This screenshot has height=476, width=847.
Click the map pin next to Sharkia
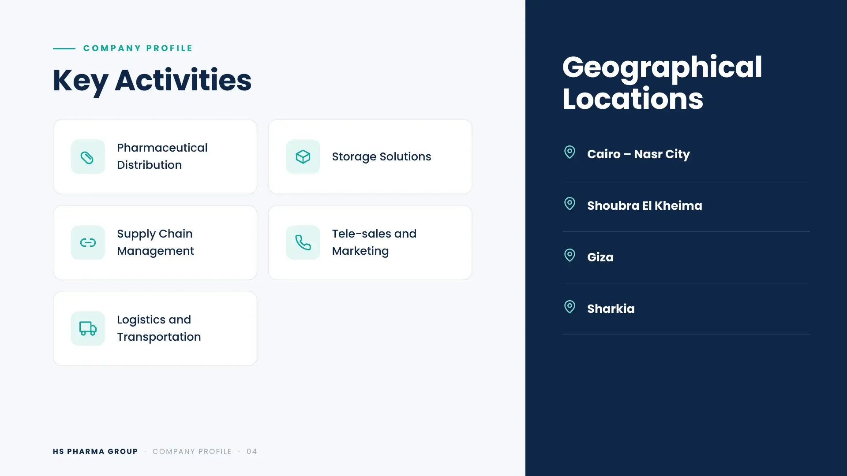click(x=570, y=307)
